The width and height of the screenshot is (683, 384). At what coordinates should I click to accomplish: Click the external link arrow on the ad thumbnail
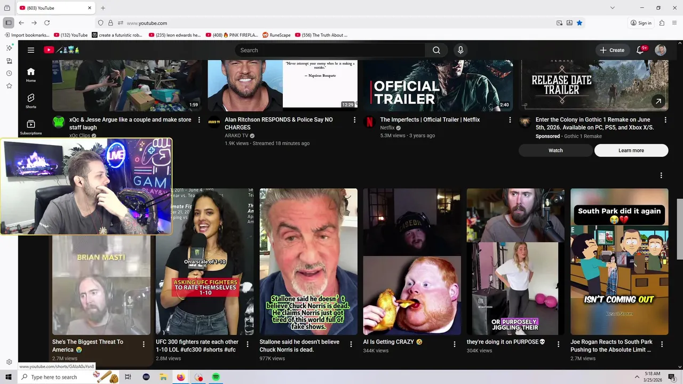(x=658, y=101)
